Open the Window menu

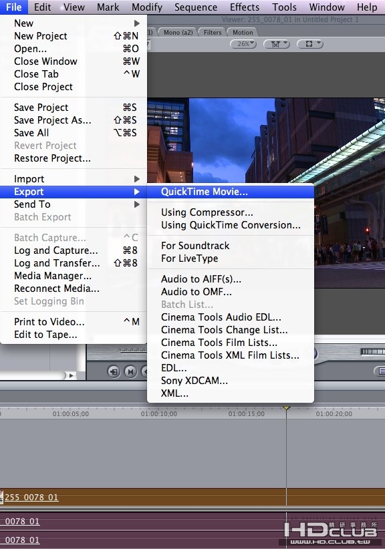click(327, 7)
